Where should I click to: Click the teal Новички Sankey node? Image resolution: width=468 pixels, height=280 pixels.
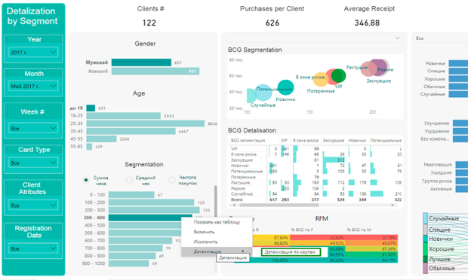(x=425, y=239)
